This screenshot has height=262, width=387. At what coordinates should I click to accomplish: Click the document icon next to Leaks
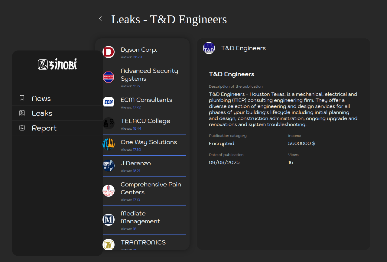click(22, 113)
